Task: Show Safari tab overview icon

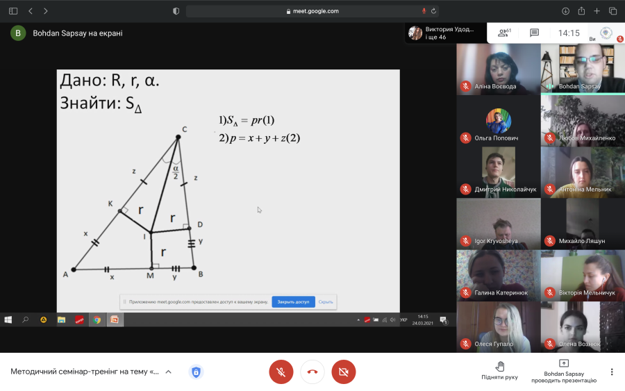Action: point(613,11)
